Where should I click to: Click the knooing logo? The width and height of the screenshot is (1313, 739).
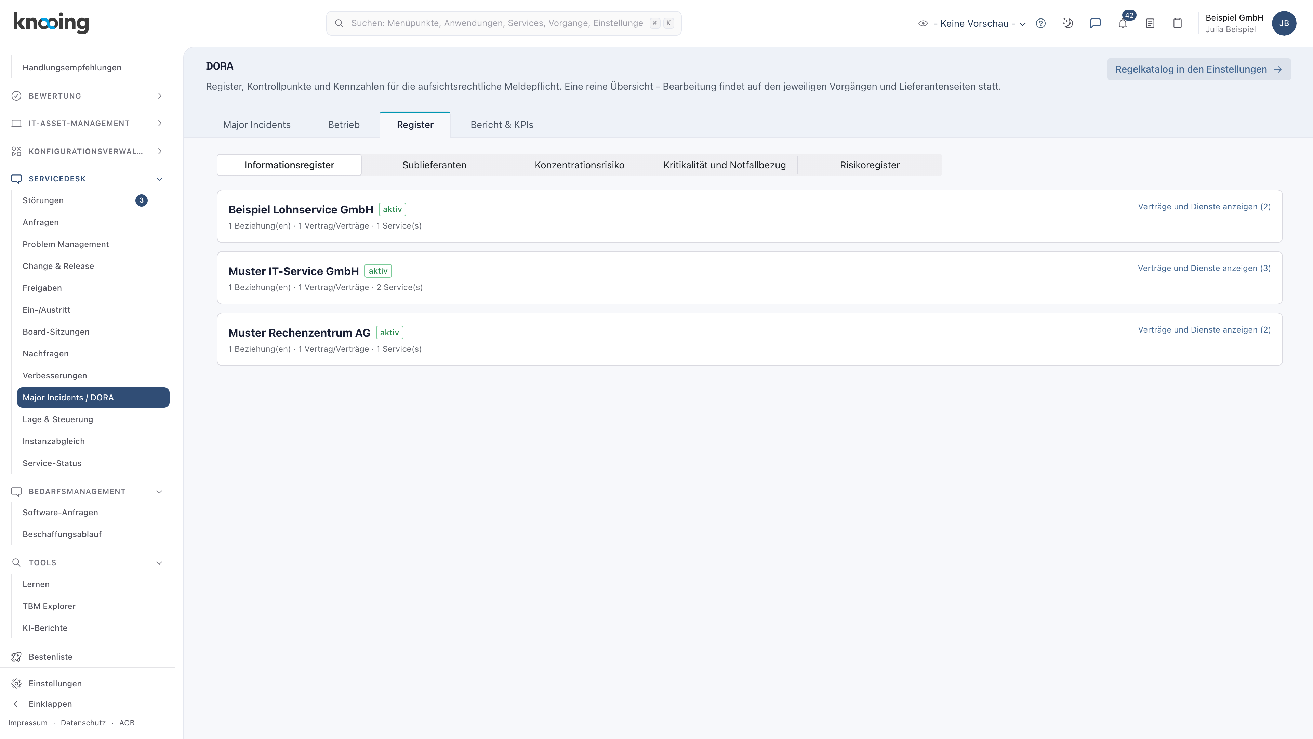click(51, 23)
